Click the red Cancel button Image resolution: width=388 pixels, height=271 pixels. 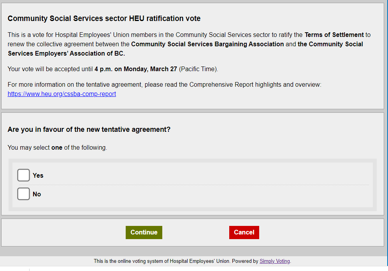pyautogui.click(x=244, y=233)
